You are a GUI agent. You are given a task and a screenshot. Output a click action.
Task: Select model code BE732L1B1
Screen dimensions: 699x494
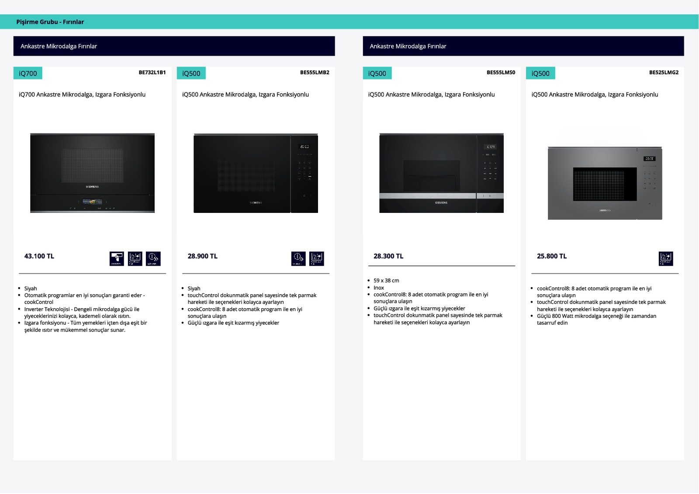point(152,73)
